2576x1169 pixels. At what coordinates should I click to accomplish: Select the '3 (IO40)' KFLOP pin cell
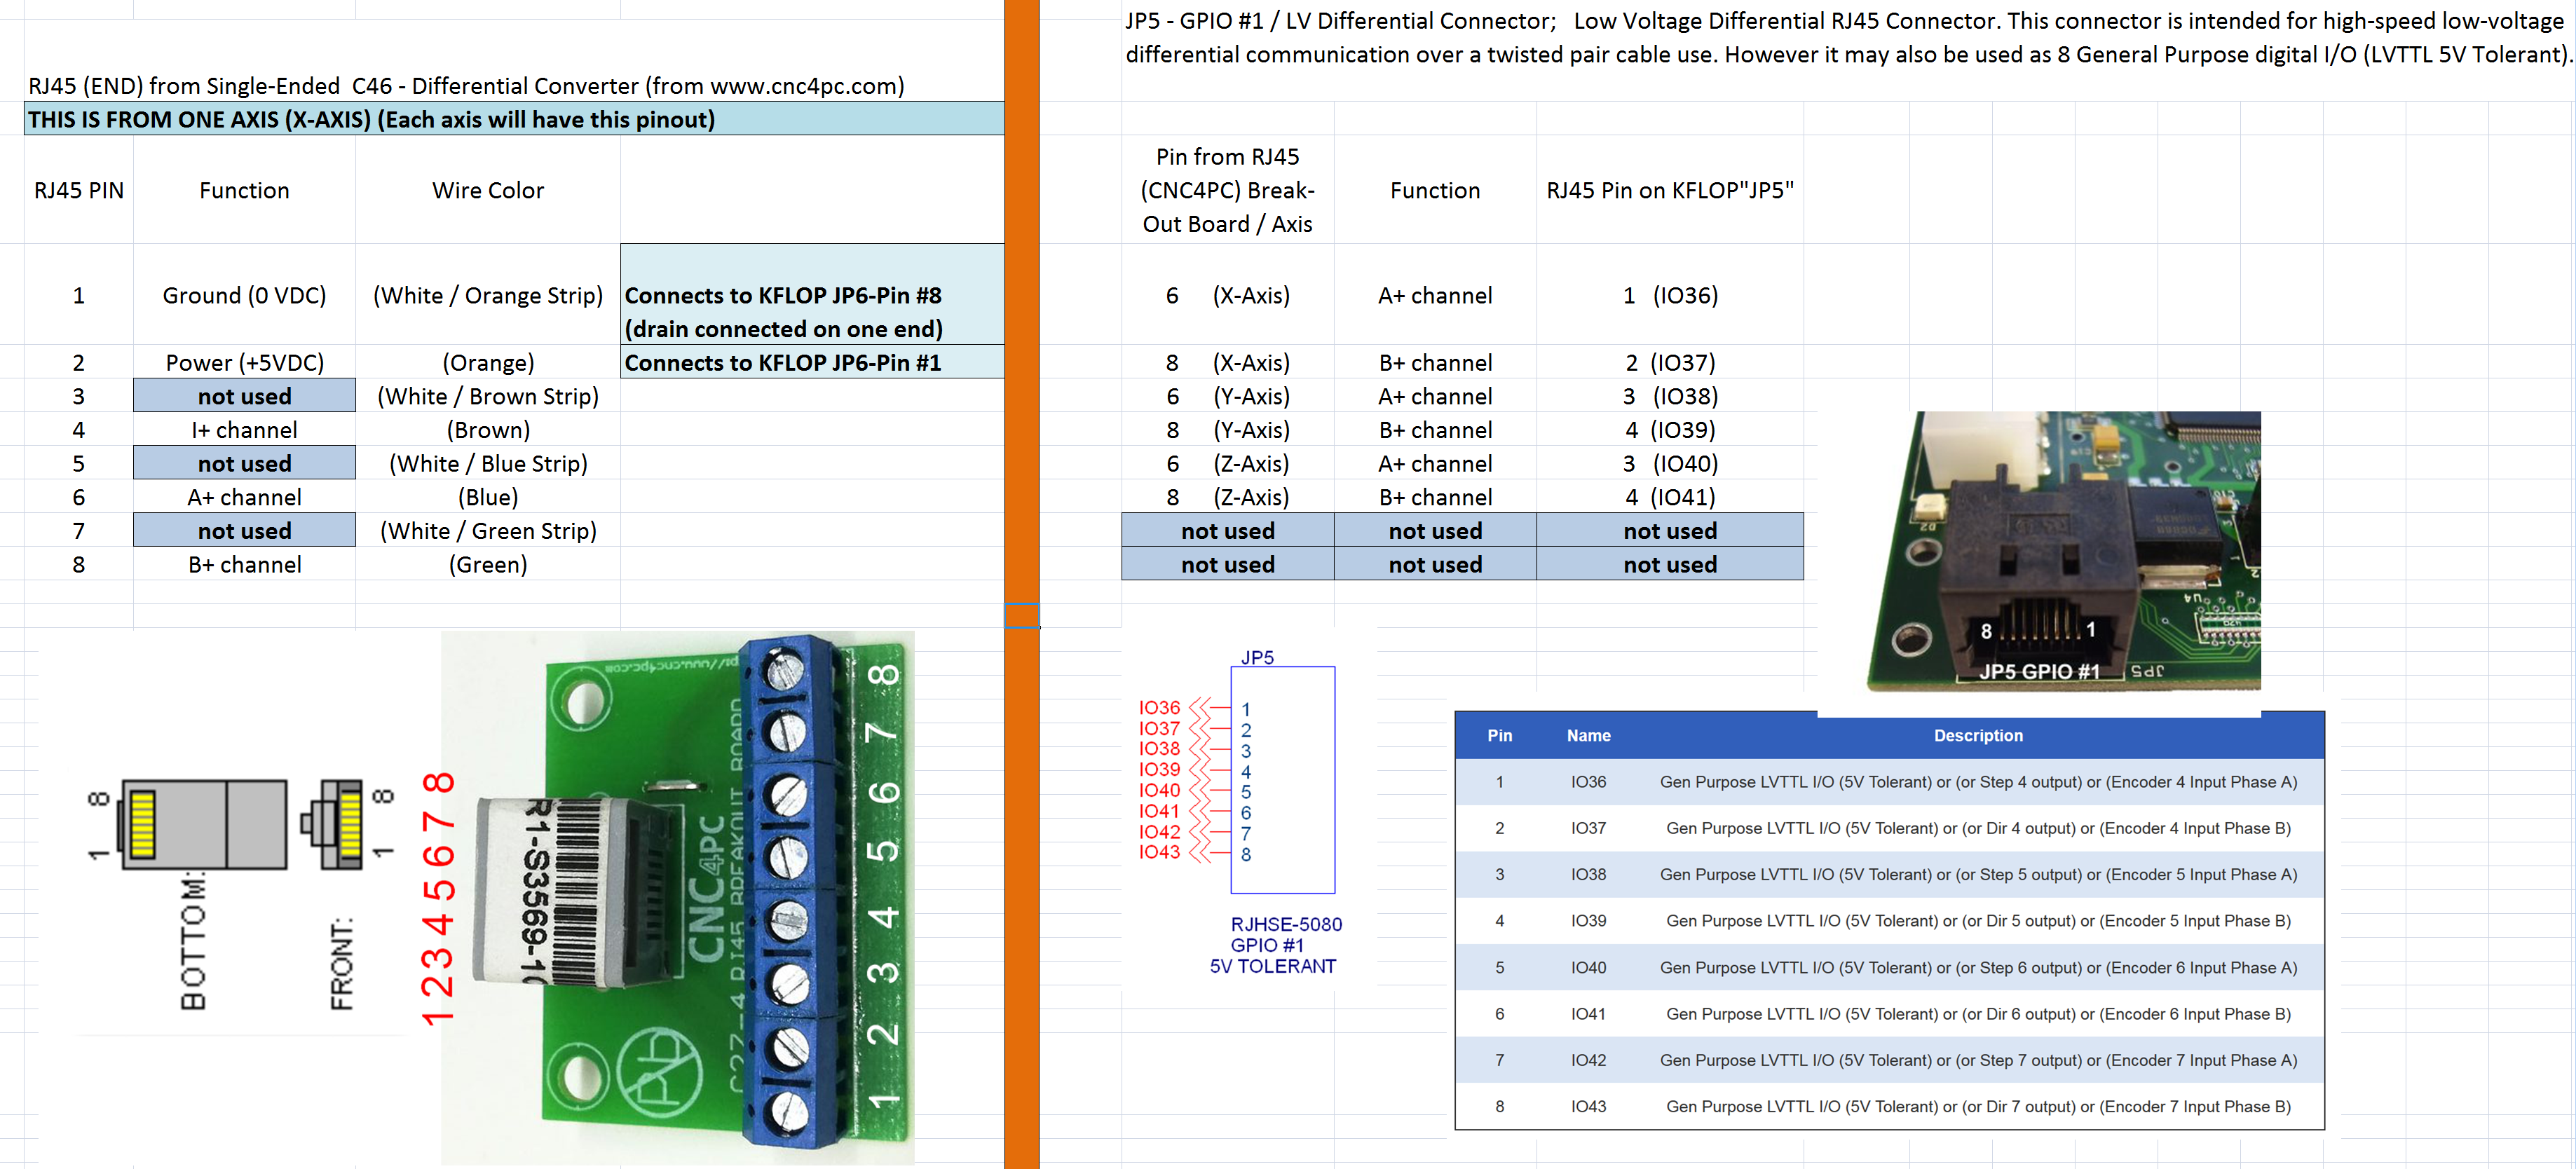coord(1670,463)
